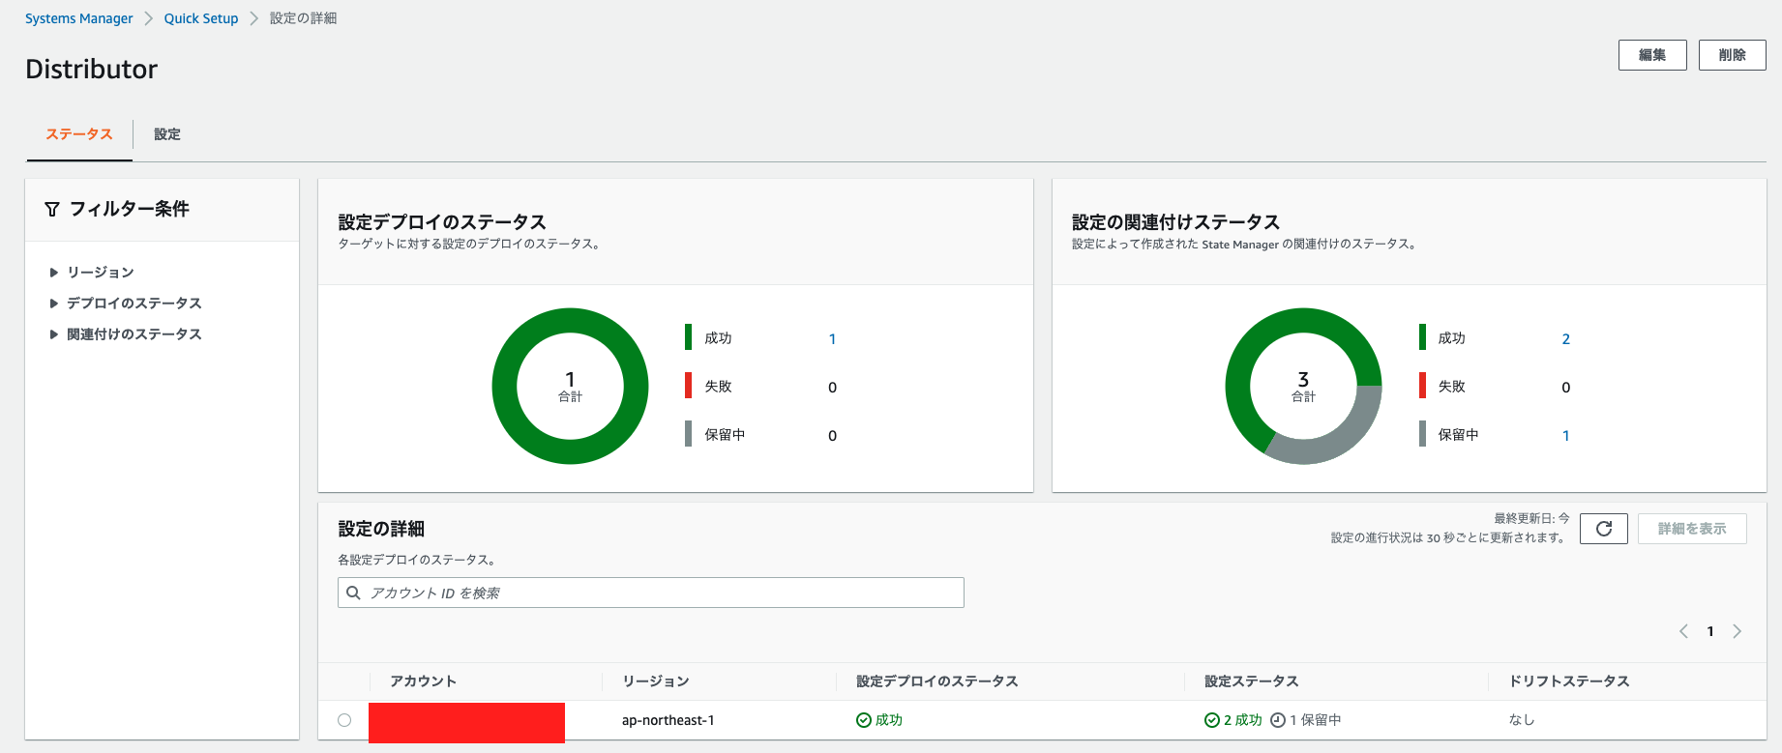Screen dimensions: 1782x753
Task: Open the Systems Manager breadcrumb link
Action: (79, 18)
